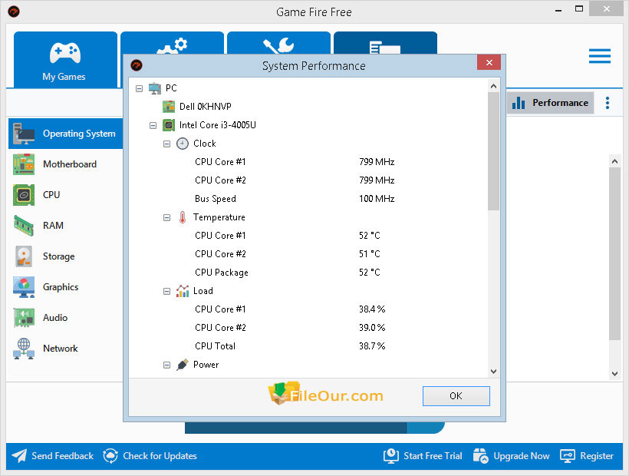Click the Check for Updates cloud icon
Screen dimensions: 629x476
click(110, 456)
